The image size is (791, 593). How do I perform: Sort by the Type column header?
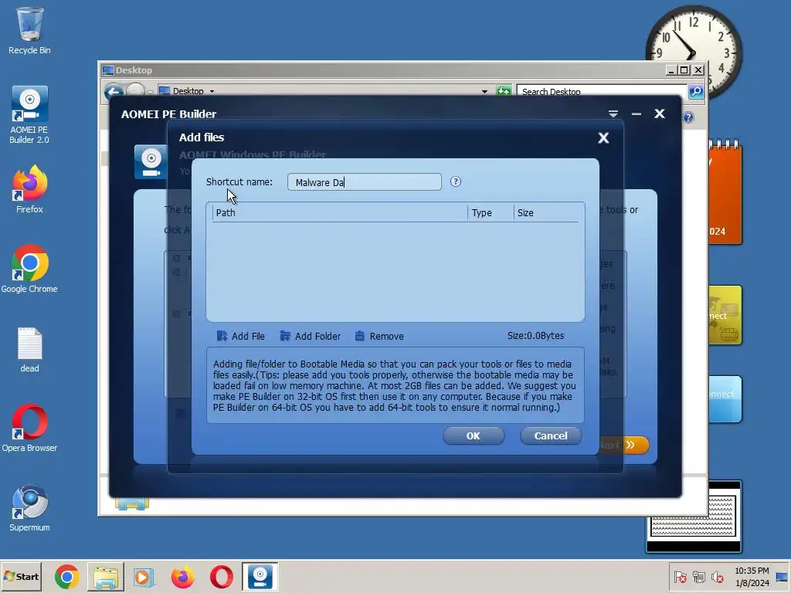491,213
